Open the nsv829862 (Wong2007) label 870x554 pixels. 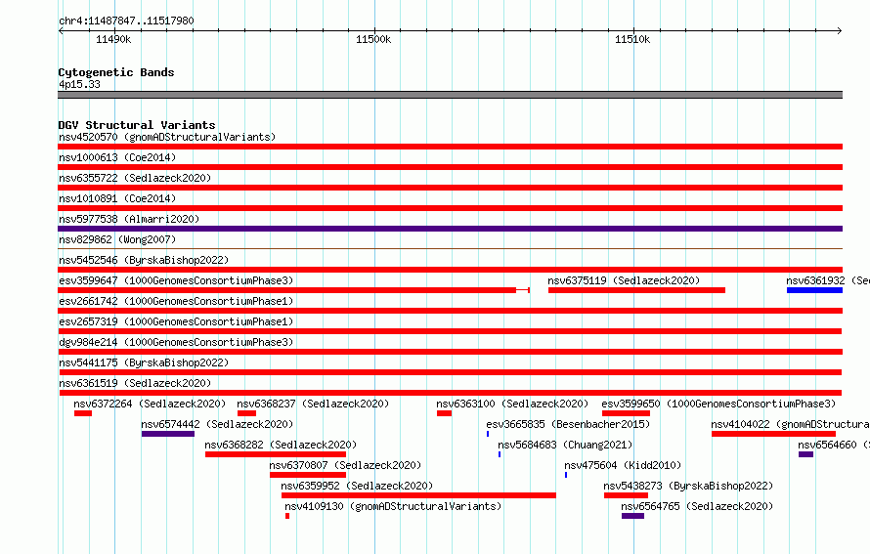117,239
